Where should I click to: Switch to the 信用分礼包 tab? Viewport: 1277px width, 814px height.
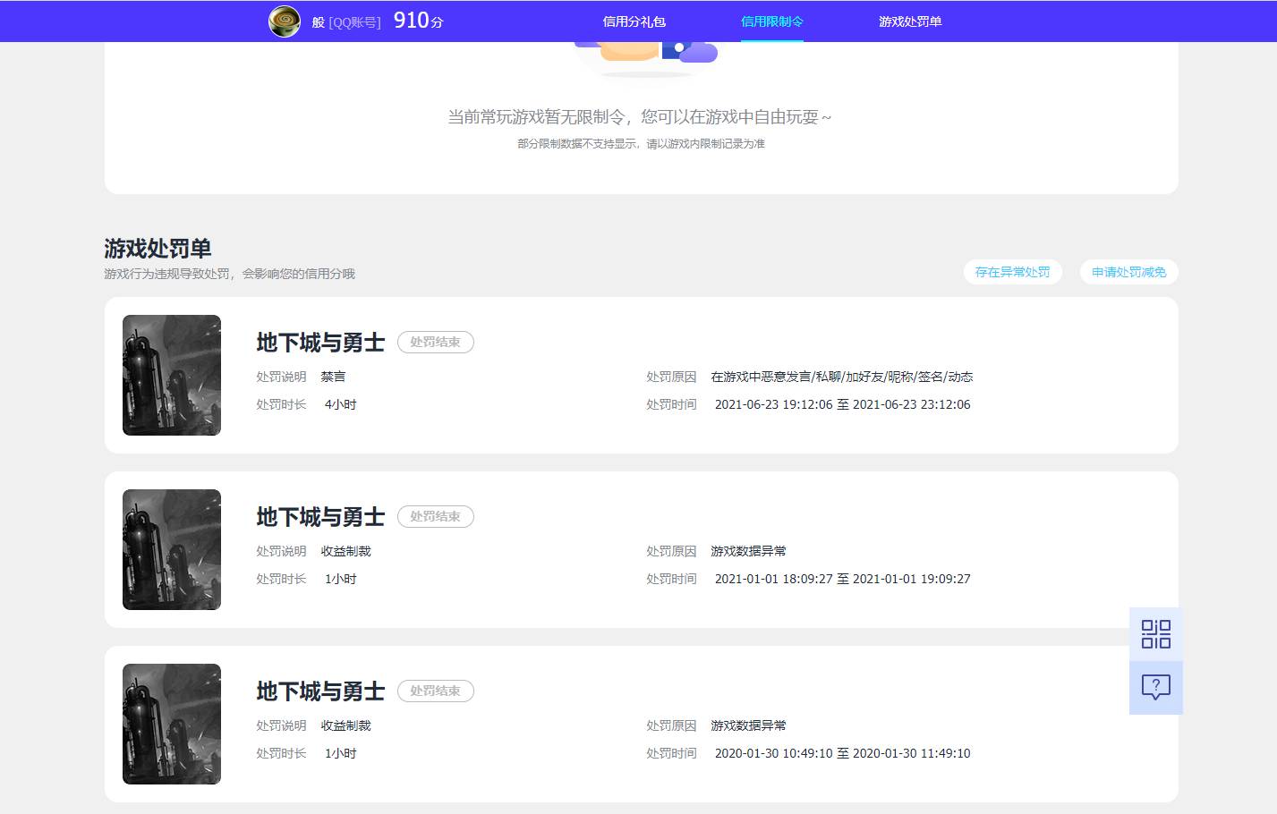click(636, 21)
